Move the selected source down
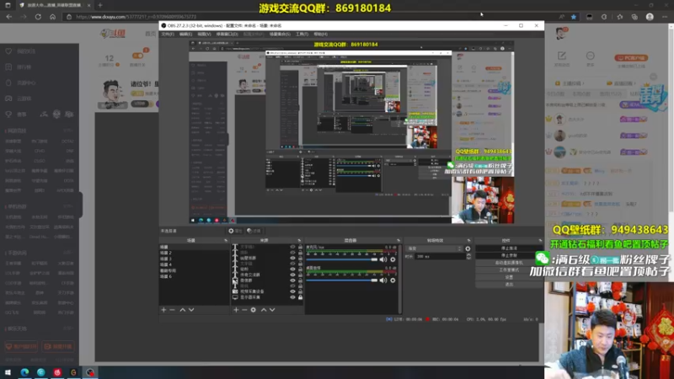674x379 pixels. click(x=272, y=310)
